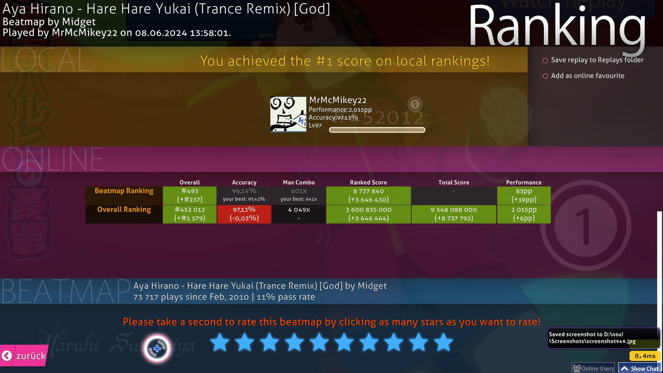The image size is (663, 373).
Task: Rate the beatmap nine stars
Action: tap(419, 342)
